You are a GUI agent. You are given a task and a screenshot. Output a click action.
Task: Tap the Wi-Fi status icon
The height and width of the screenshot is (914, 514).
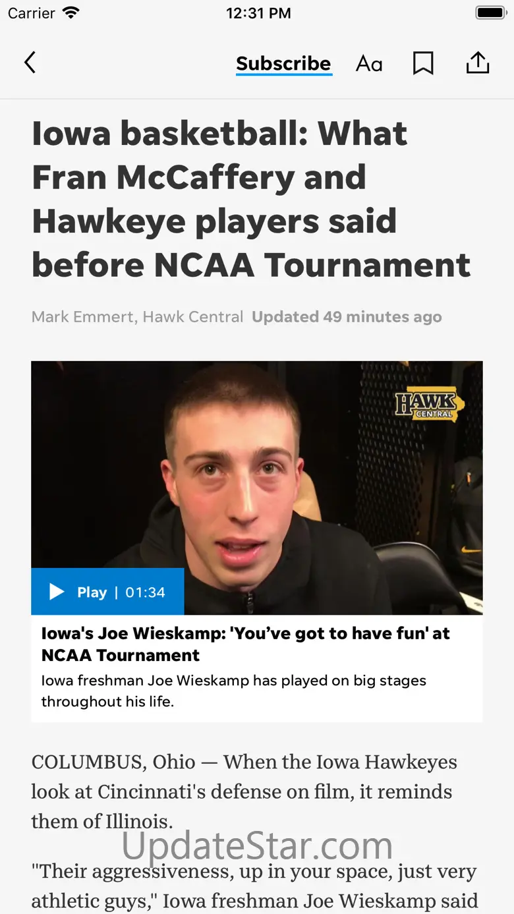pos(71,13)
